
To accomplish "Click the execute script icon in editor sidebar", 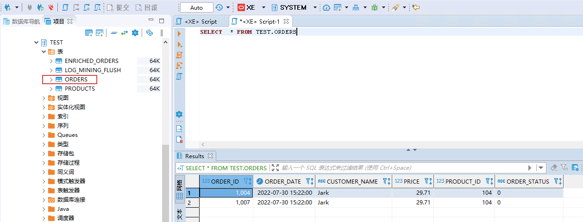I will [179, 55].
